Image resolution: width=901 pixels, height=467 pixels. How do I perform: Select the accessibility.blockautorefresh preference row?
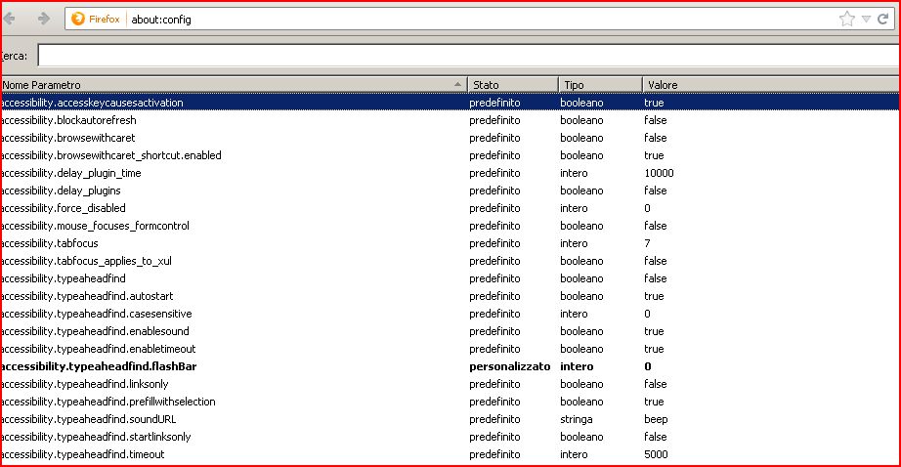coord(450,120)
